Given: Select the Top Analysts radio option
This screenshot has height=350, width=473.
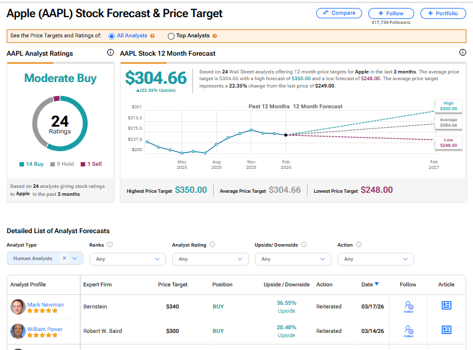Looking at the screenshot, I should (170, 36).
